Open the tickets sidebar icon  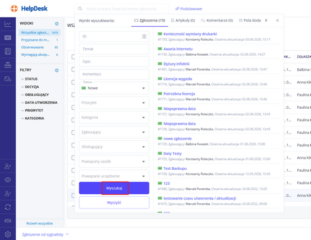pos(8,37)
